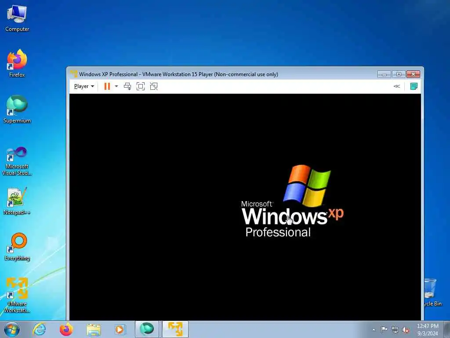Open the VMware notes/message log icon
This screenshot has height=338, width=450.
pyautogui.click(x=414, y=86)
